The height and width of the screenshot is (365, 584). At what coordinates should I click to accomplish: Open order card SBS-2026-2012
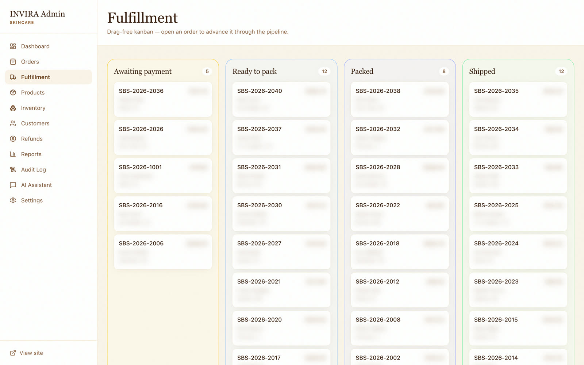[400, 290]
